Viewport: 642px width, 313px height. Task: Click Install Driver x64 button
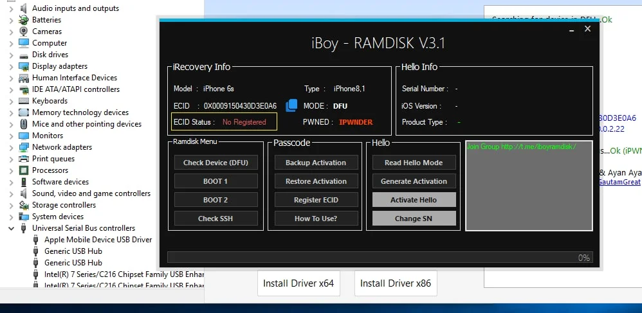click(298, 283)
